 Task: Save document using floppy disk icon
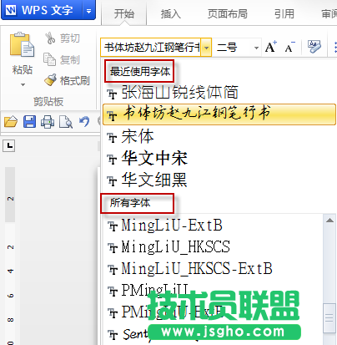(x=29, y=122)
